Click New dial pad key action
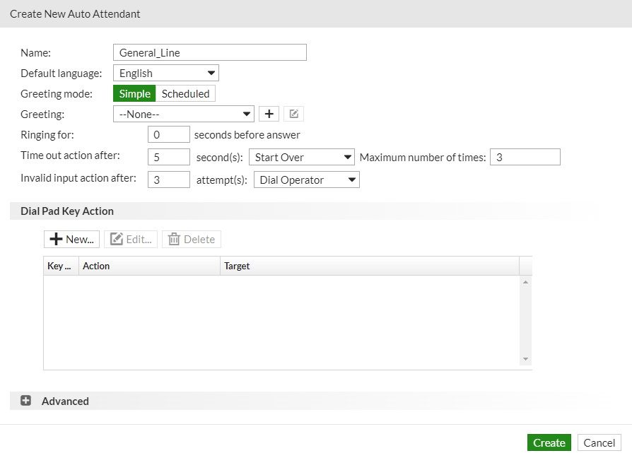632x458 pixels. point(71,239)
